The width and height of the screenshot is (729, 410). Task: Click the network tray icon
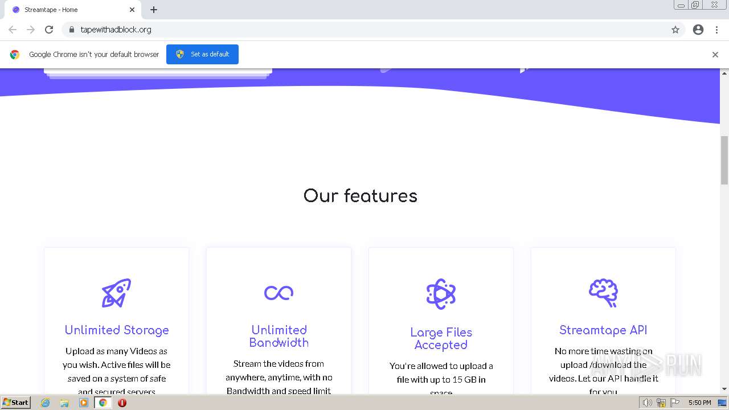click(661, 403)
